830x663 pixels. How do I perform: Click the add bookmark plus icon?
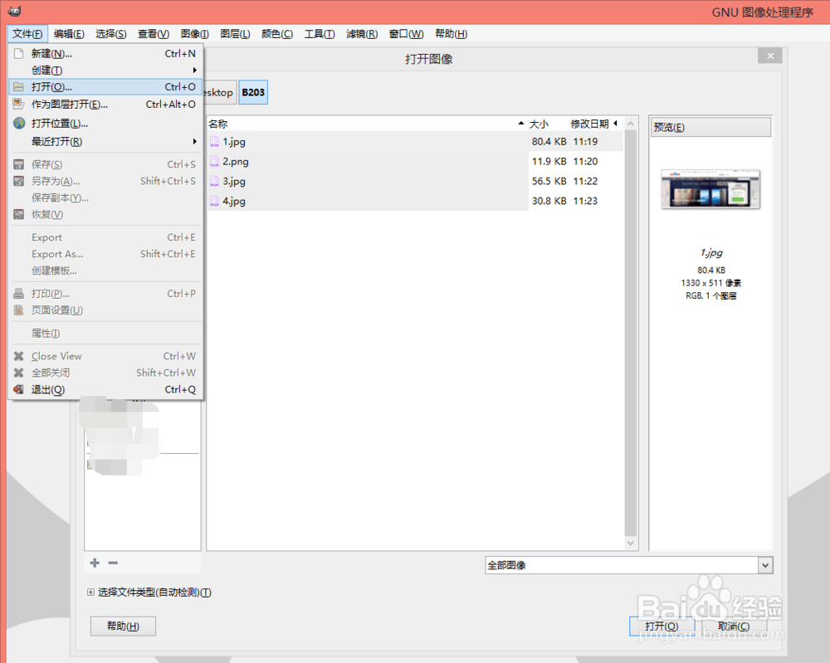click(94, 563)
